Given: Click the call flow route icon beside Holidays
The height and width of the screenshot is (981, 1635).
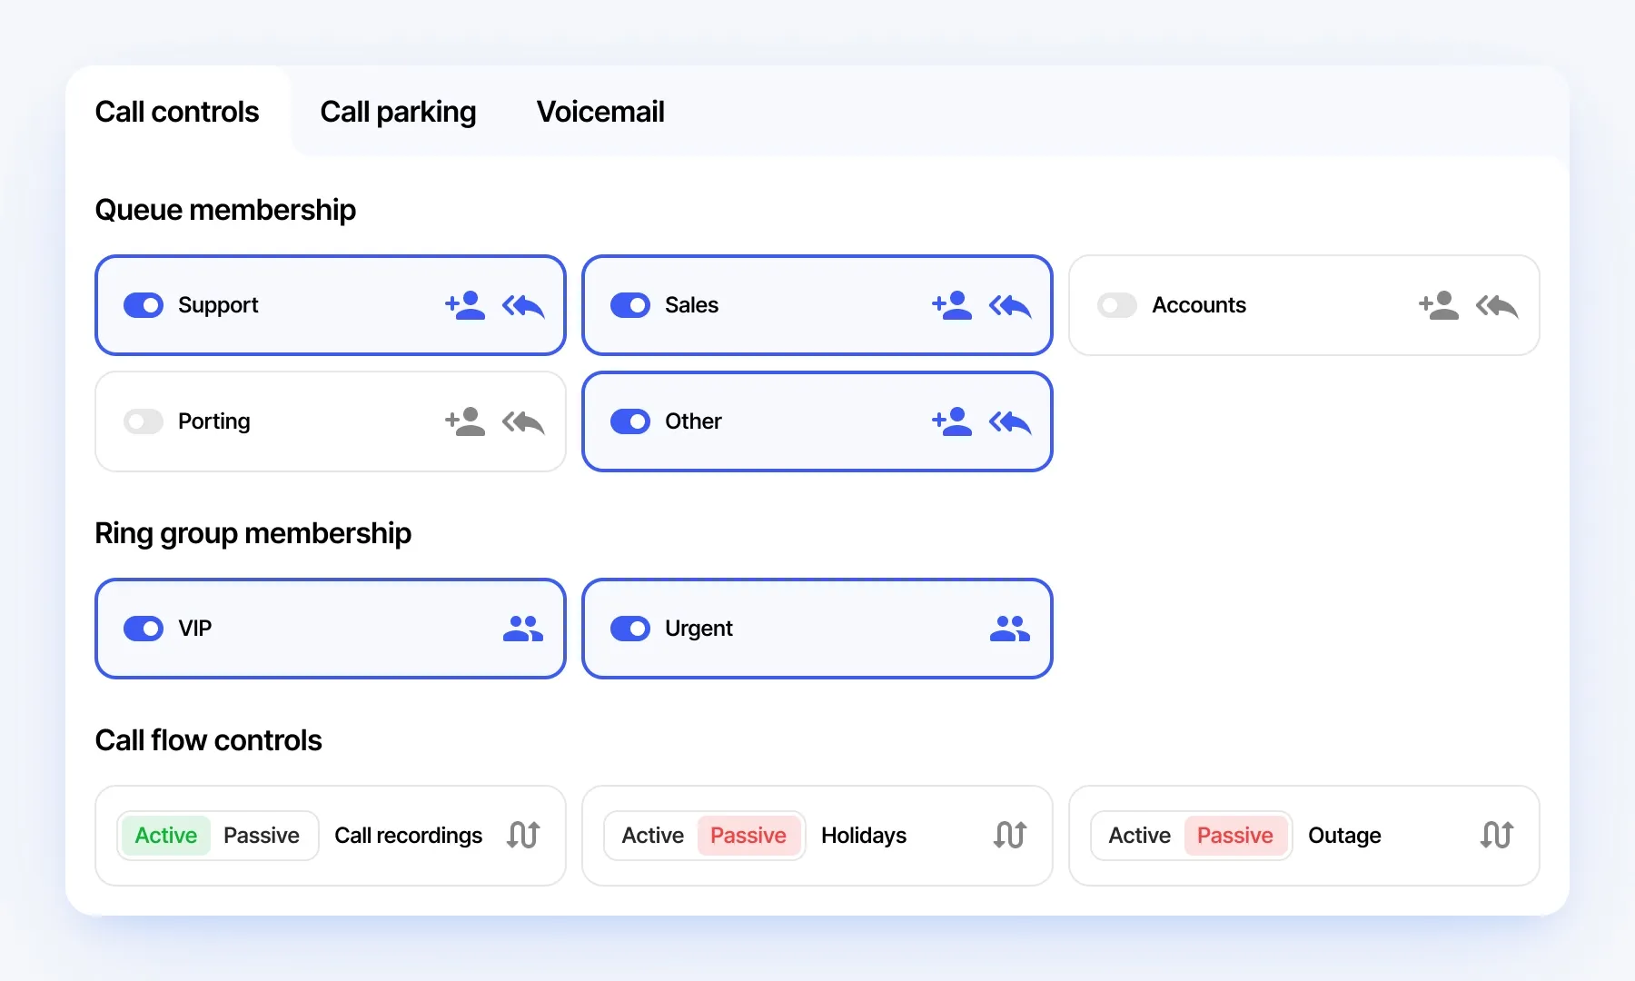Looking at the screenshot, I should [1010, 835].
